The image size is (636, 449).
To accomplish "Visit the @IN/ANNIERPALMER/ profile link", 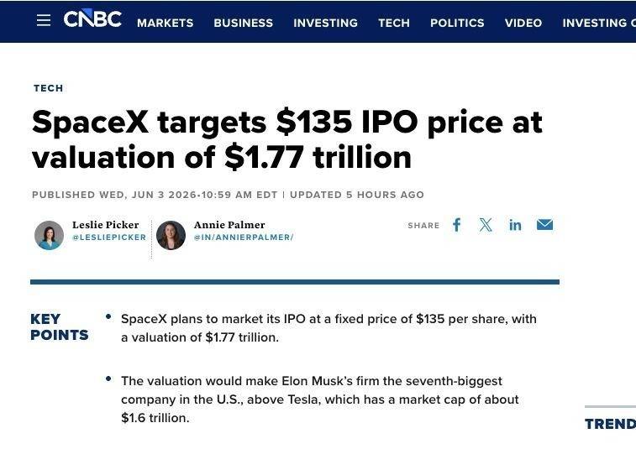I will tap(244, 238).
